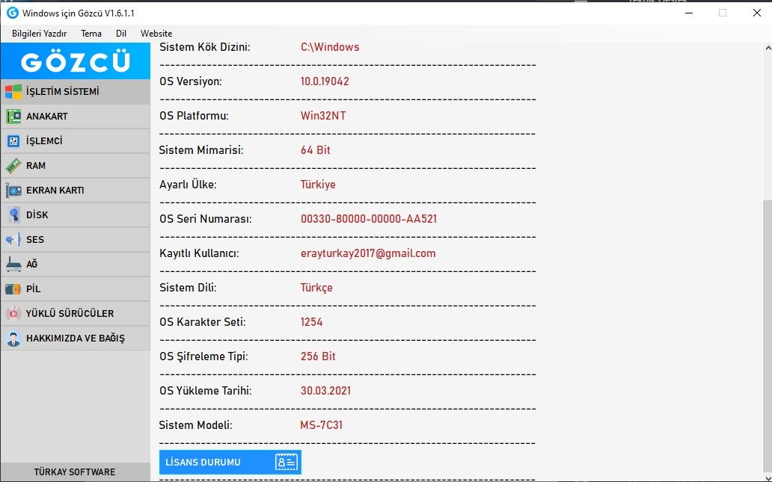
Task: Minimize the Gözcü window
Action: pos(689,13)
